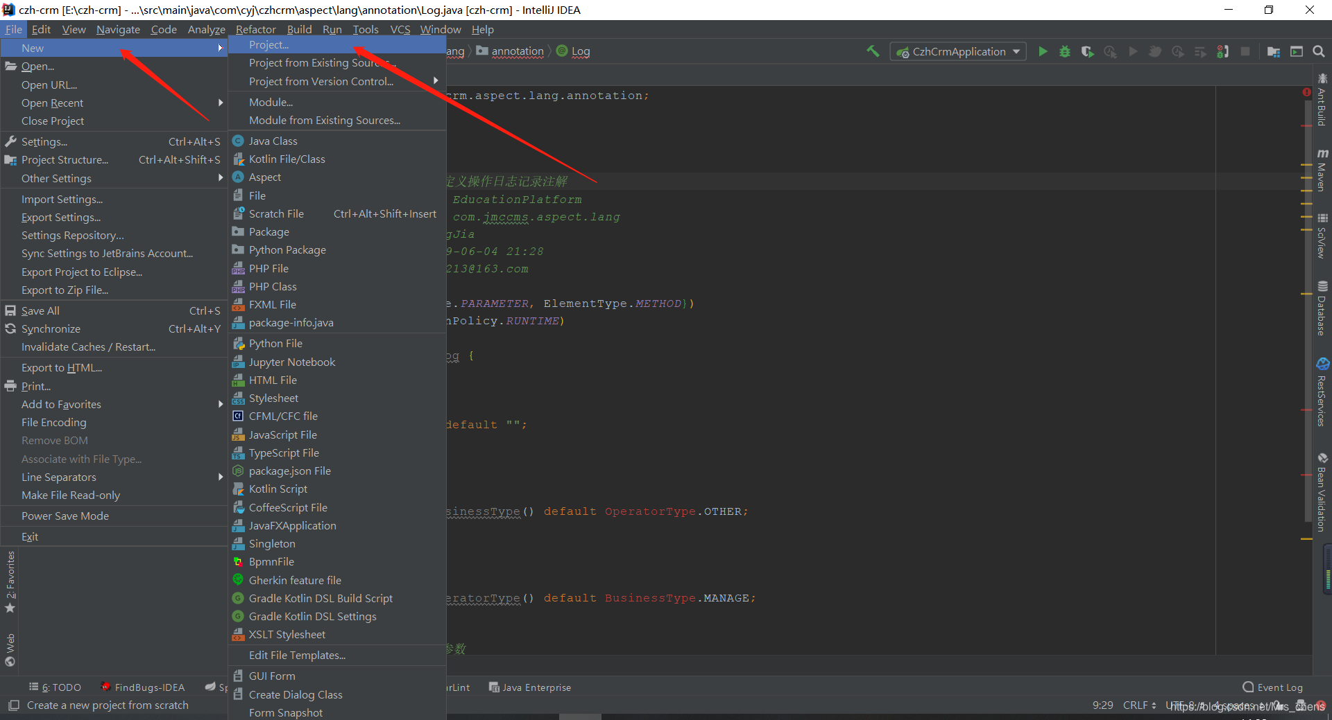Start debugging with the bug icon
1332x720 pixels.
1064,51
